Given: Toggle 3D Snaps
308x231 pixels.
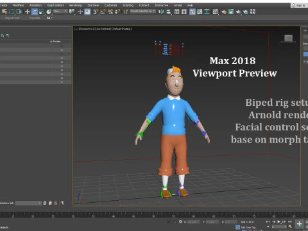Looking at the screenshot, I should 96,12.
